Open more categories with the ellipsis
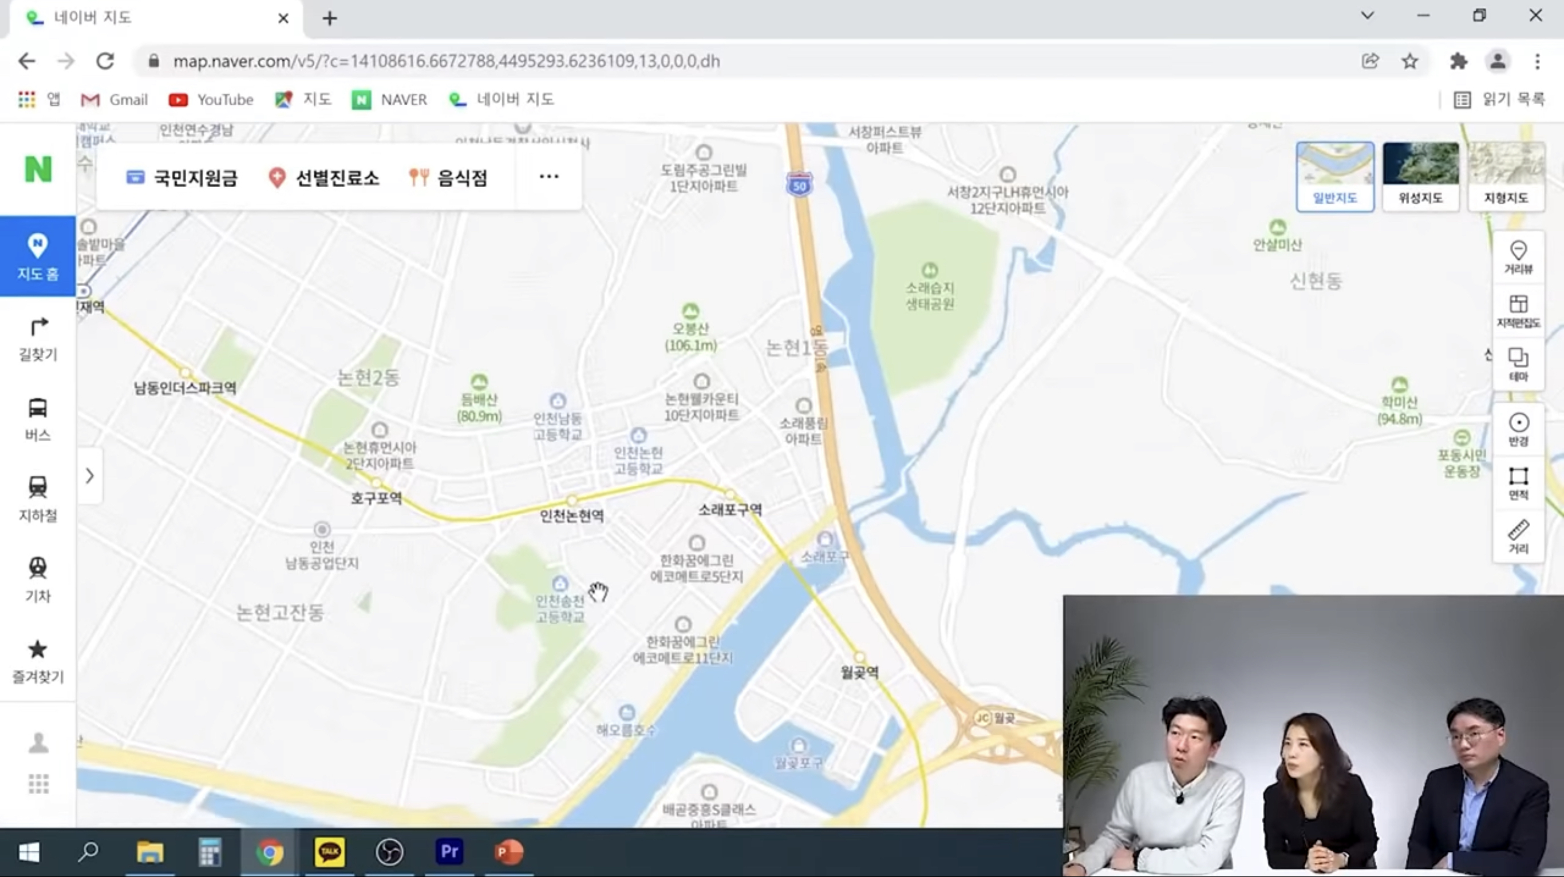Screen dimensions: 1564x877 click(549, 177)
